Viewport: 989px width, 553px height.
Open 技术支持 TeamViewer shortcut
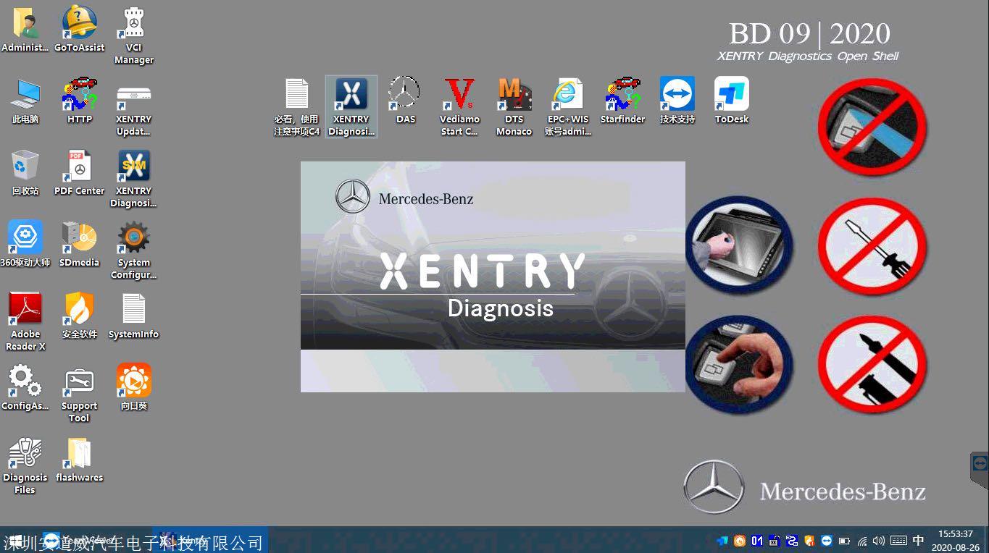pos(677,101)
